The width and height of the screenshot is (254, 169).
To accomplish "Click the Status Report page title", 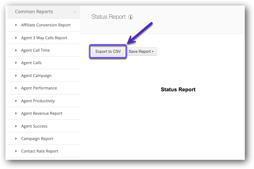I will pyautogui.click(x=108, y=17).
